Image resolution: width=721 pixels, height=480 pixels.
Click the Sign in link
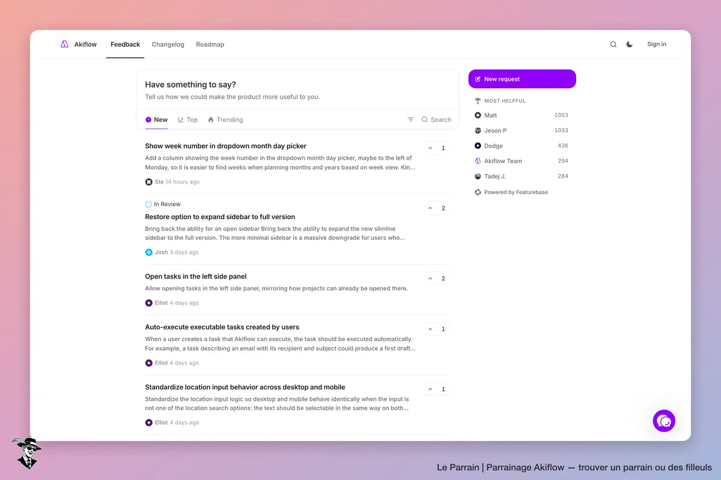coord(657,44)
